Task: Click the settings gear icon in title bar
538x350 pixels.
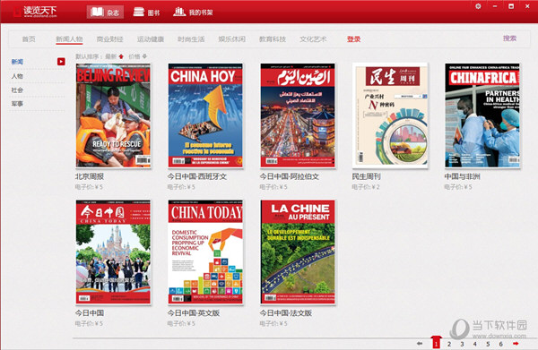Action: point(478,6)
